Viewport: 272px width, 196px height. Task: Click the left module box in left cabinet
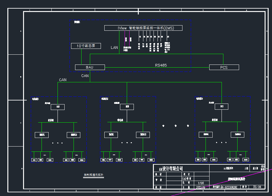42,135
